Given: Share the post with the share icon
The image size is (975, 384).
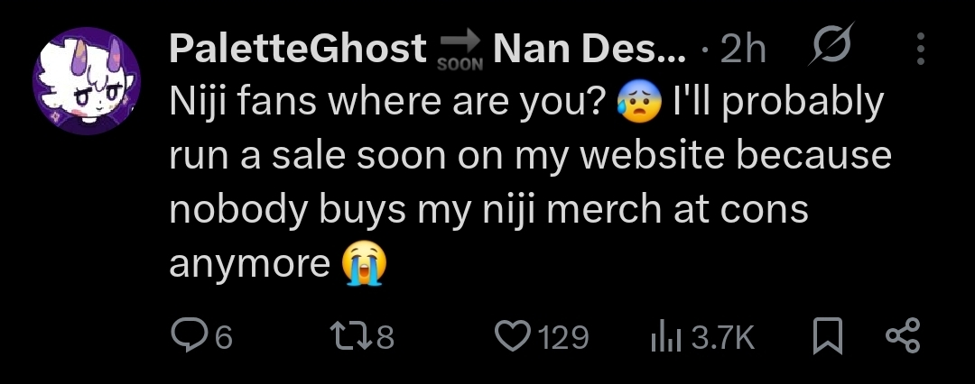Looking at the screenshot, I should pyautogui.click(x=902, y=335).
